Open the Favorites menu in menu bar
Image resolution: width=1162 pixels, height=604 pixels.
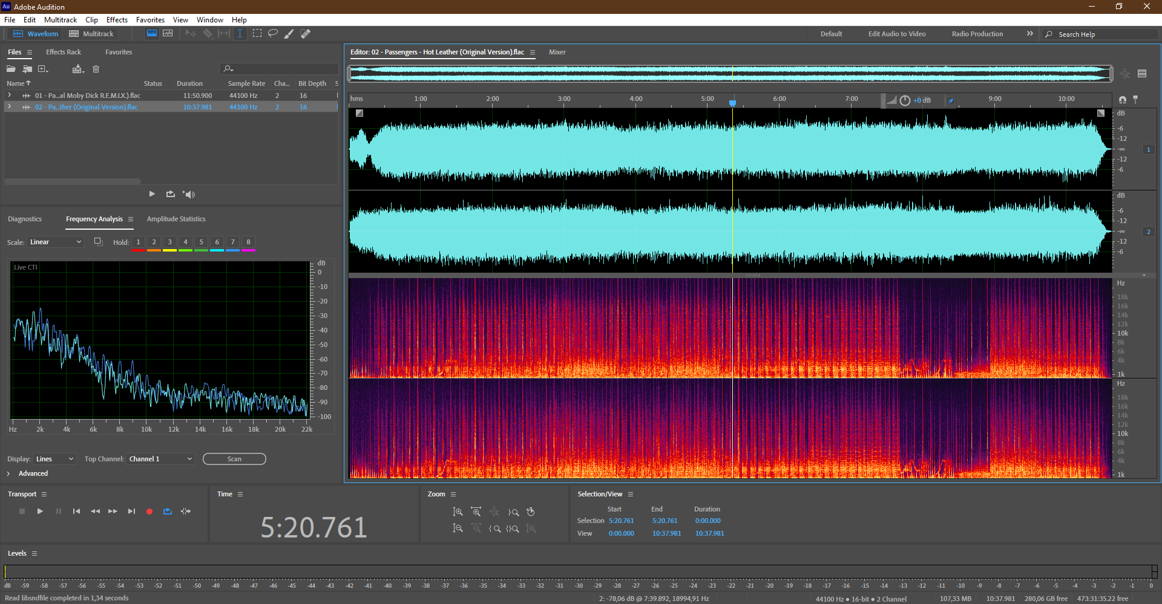[x=150, y=20]
